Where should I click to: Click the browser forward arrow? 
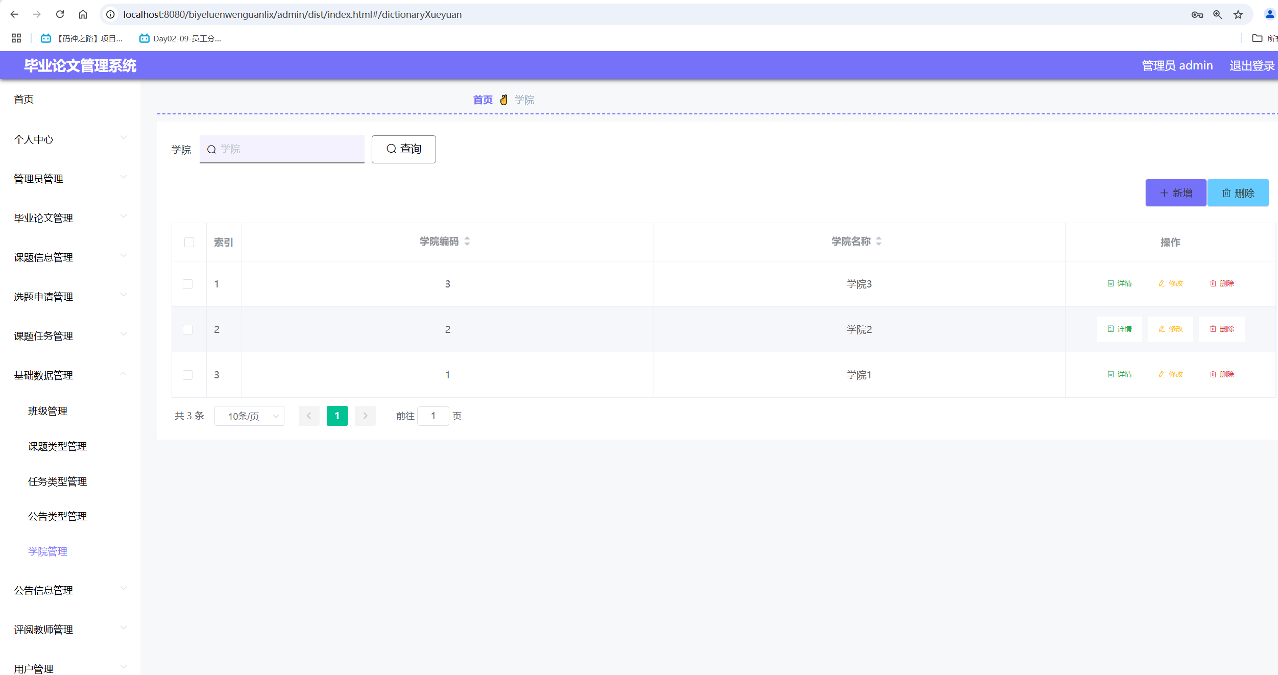[37, 14]
